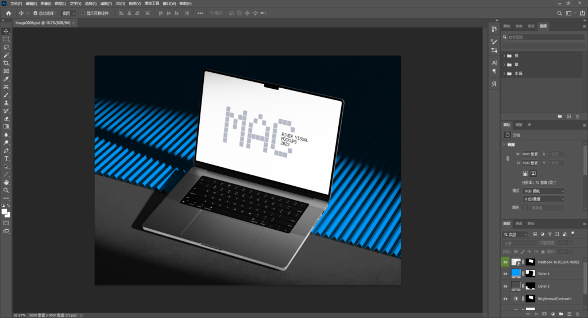Create a new layer with the plus icon

tap(569, 314)
